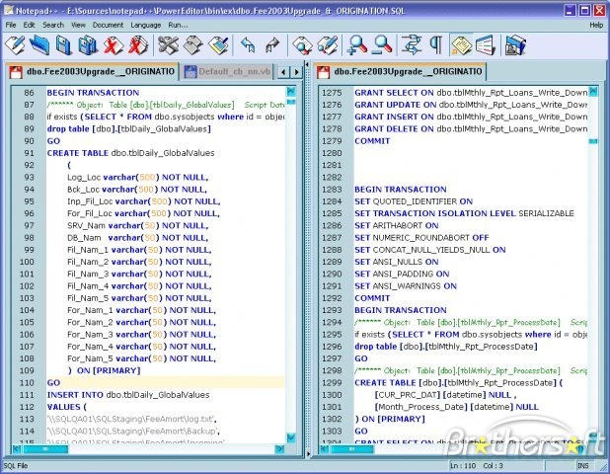The height and width of the screenshot is (474, 610).
Task: Click the Close document icon
Action: click(114, 45)
